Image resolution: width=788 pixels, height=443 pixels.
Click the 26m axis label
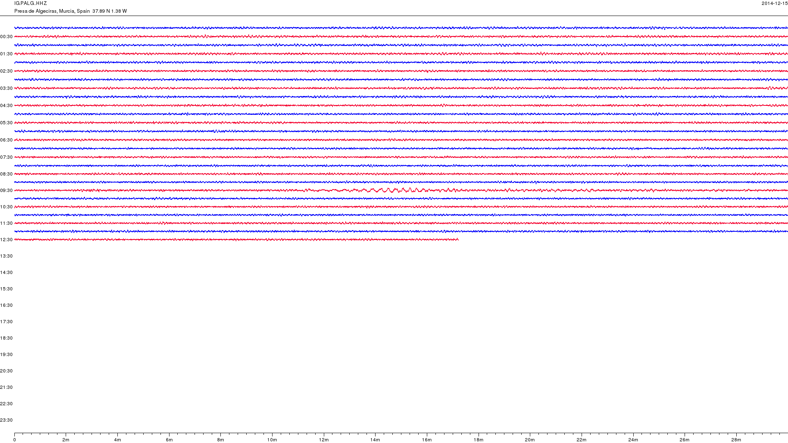click(x=685, y=440)
